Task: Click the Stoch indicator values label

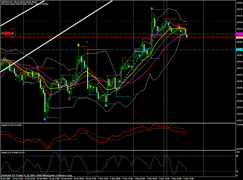Action: click(x=13, y=152)
